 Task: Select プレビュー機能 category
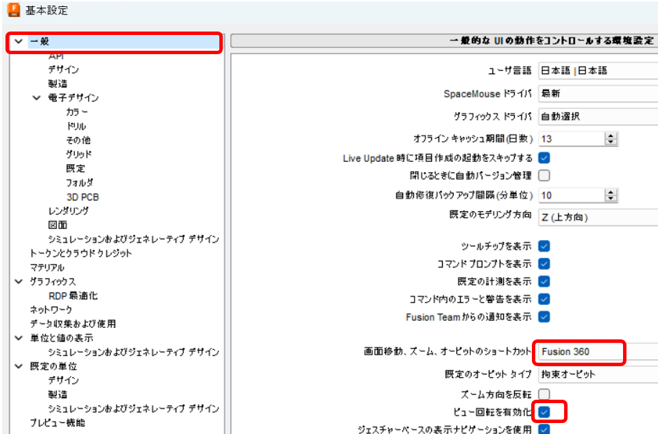coord(58,422)
